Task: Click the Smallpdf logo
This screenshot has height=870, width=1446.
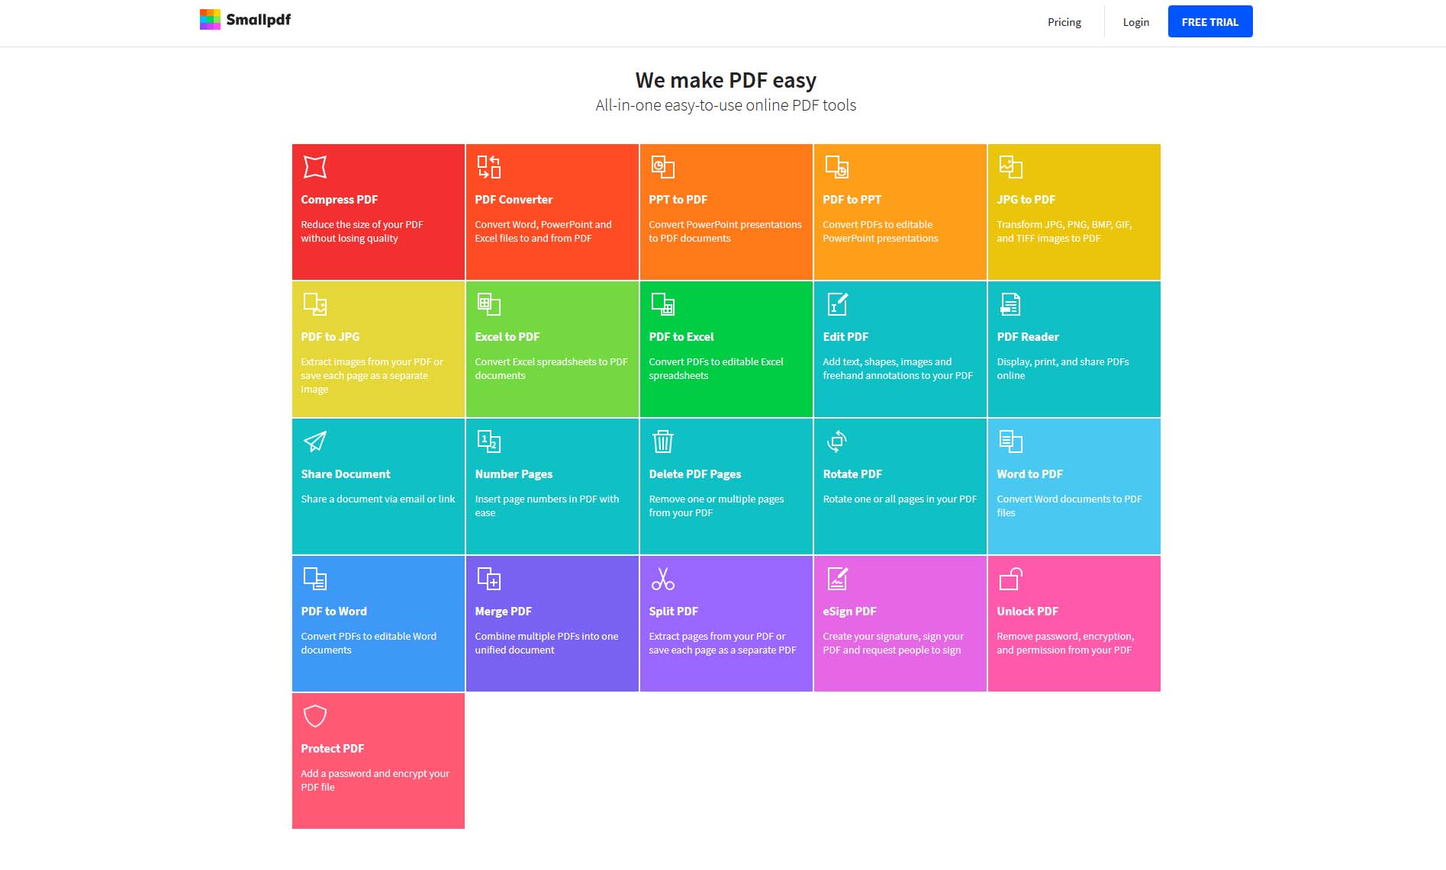Action: (245, 20)
